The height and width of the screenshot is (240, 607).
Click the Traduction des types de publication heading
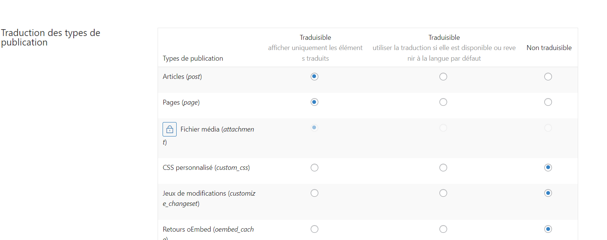pyautogui.click(x=51, y=38)
